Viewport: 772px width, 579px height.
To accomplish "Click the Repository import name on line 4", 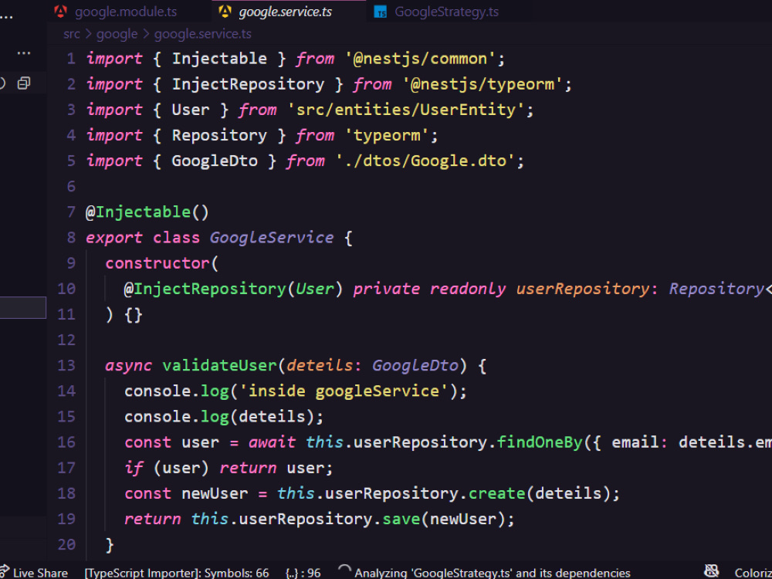I will click(219, 135).
